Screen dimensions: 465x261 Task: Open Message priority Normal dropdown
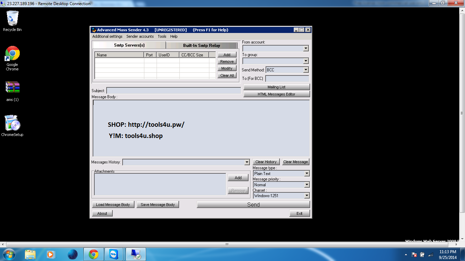point(307,185)
